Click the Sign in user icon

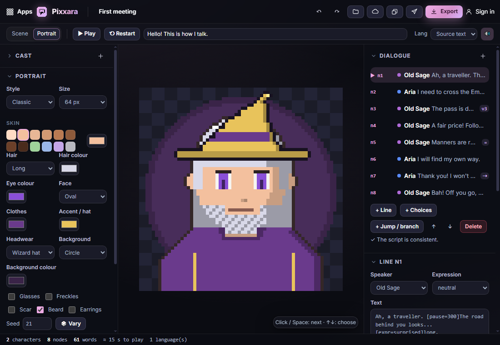469,12
